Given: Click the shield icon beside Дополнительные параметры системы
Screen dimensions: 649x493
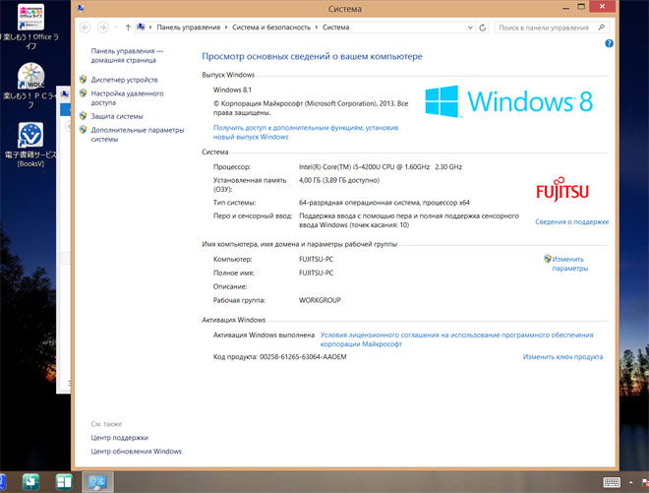Looking at the screenshot, I should pos(84,130).
